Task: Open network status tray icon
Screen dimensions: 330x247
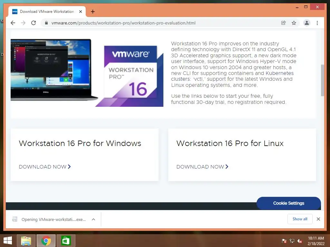Action: [x=292, y=241]
